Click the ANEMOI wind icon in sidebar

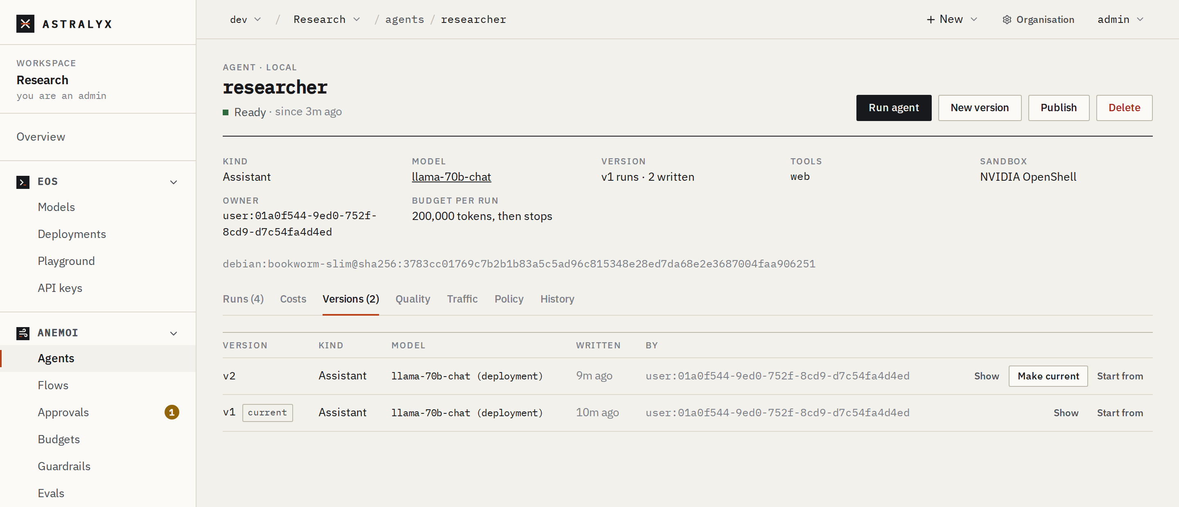point(23,333)
